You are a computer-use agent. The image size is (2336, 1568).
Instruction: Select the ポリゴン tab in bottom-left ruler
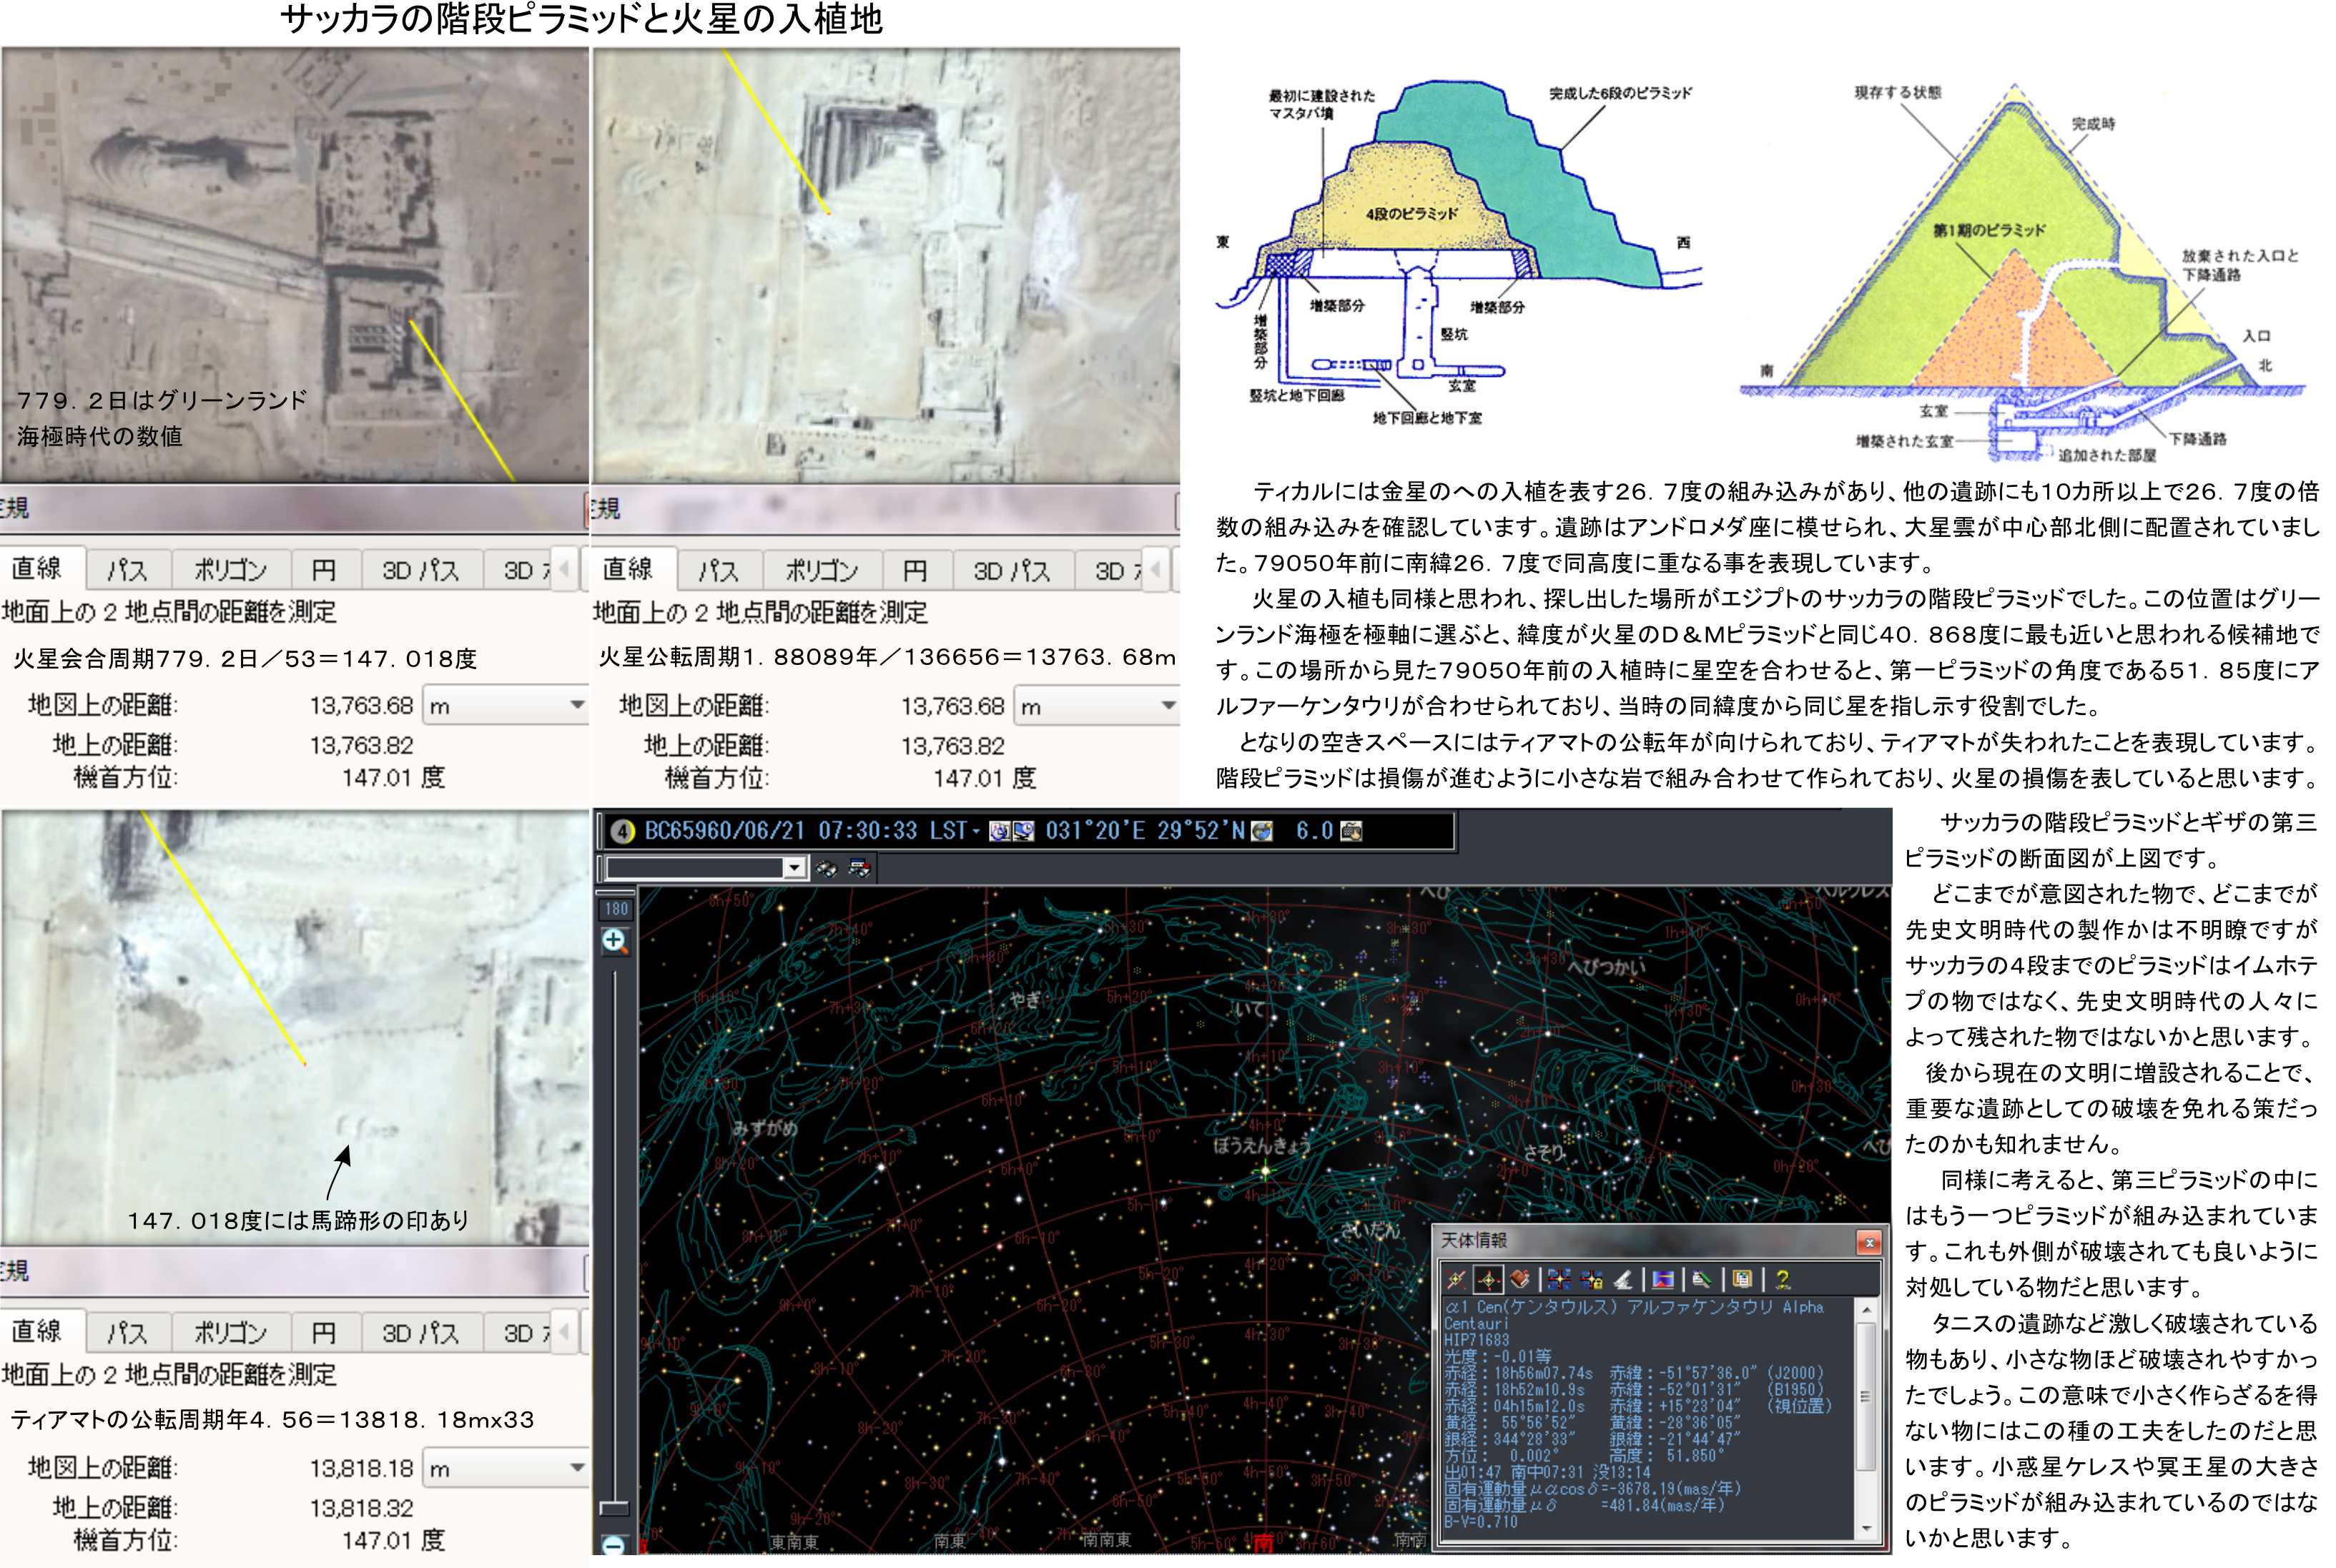(230, 1332)
